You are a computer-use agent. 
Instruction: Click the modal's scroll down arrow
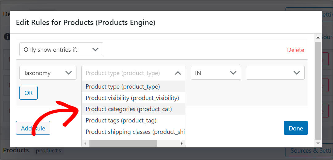(318, 143)
